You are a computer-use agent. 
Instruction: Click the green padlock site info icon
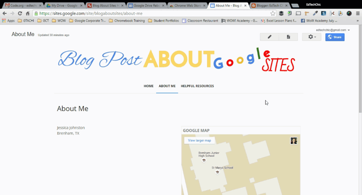click(x=36, y=13)
